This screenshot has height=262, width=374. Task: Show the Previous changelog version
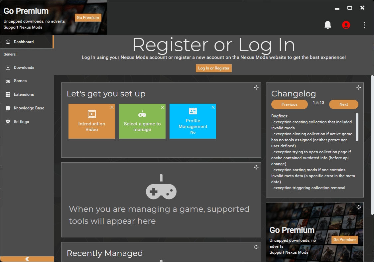point(289,104)
